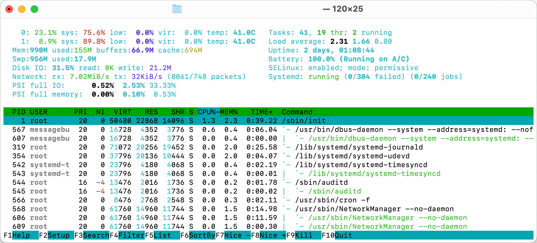Click the folder icon in title bar
The image size is (537, 243).
pos(177,9)
